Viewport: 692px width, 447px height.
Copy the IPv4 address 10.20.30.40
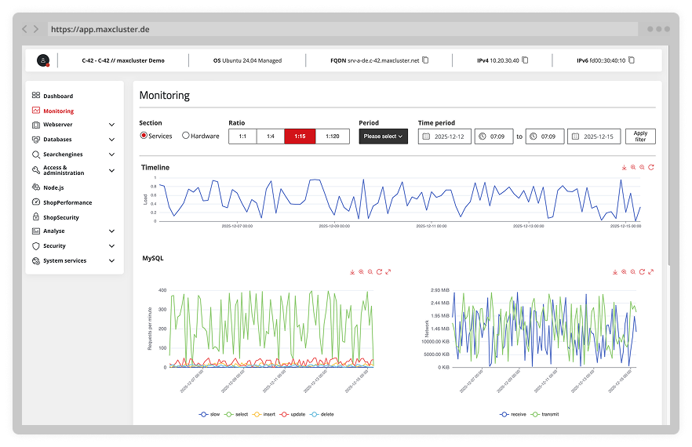point(525,60)
